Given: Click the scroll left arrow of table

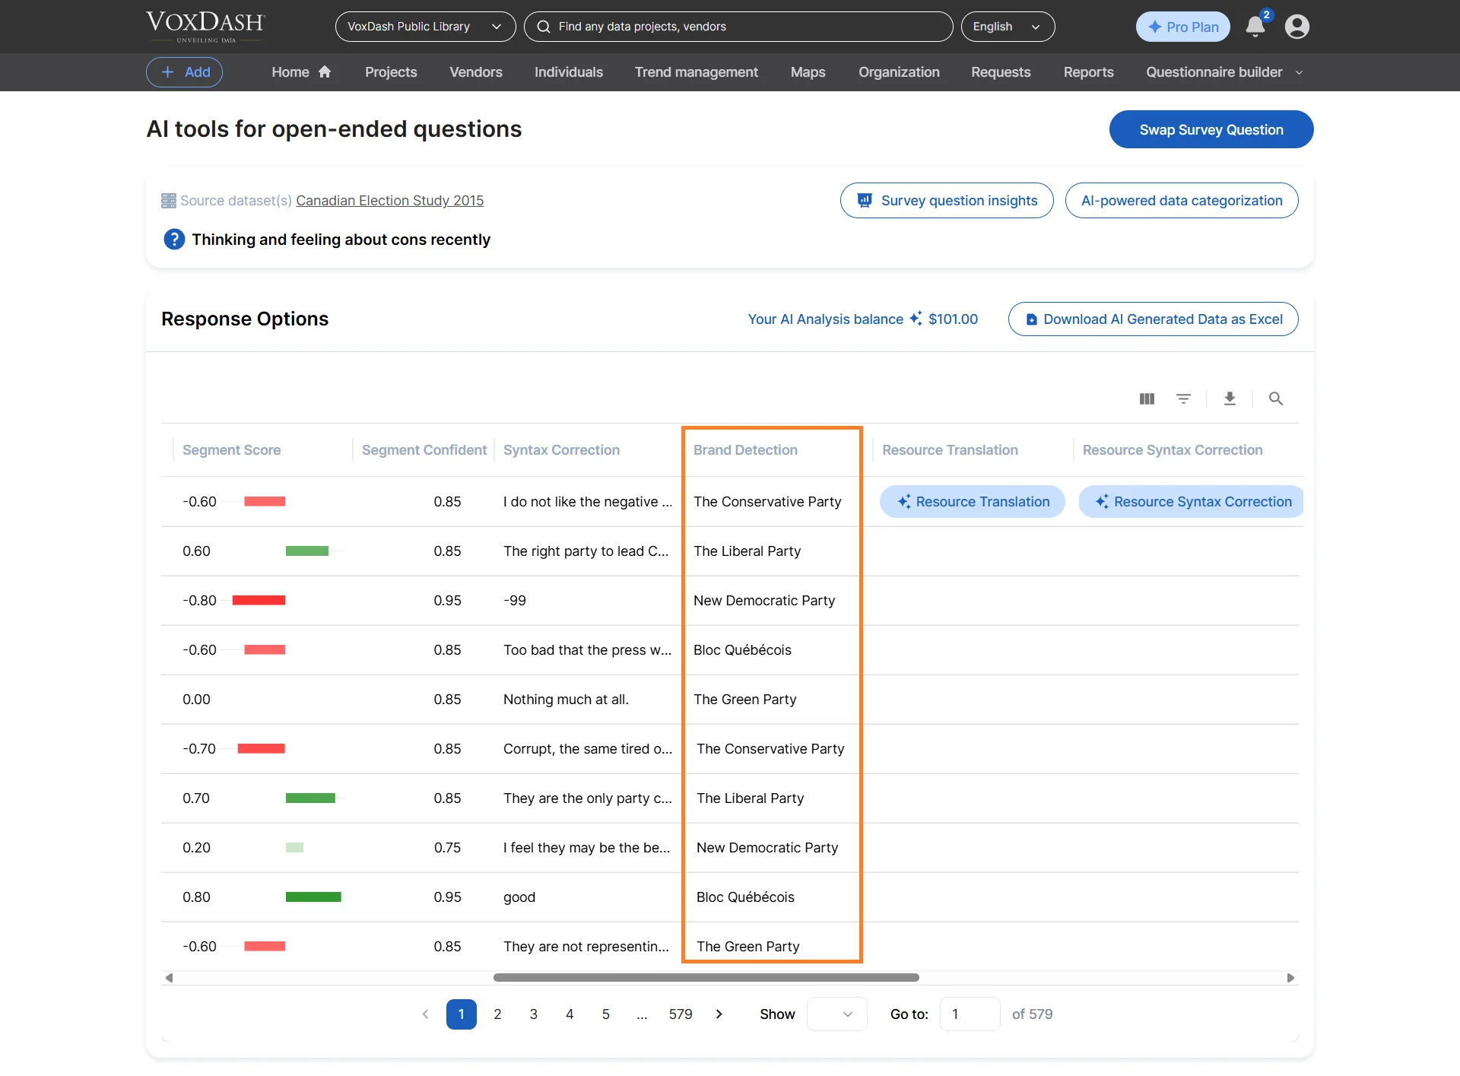Looking at the screenshot, I should [169, 978].
